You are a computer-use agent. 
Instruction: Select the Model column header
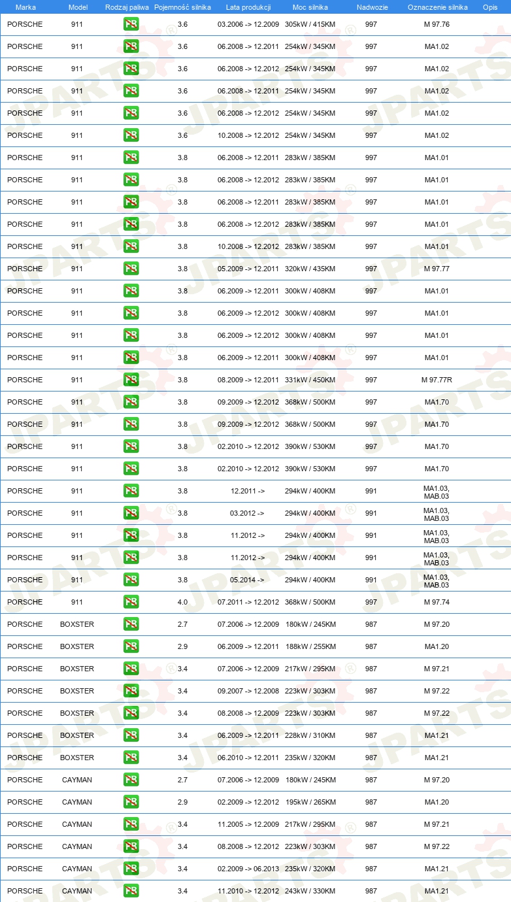coord(78,7)
